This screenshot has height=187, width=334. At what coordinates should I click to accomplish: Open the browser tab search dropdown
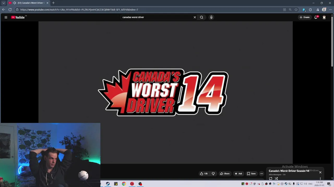3,3
